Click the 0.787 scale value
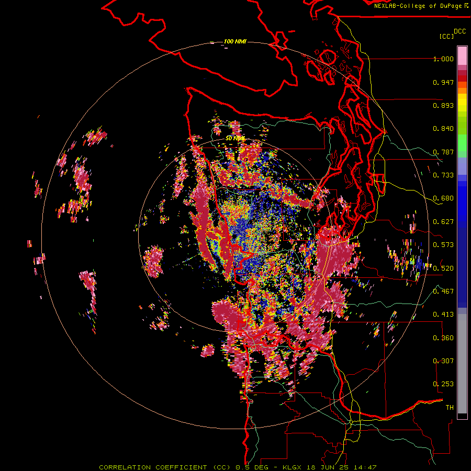Screen dimensions: 471x471 pyautogui.click(x=443, y=152)
